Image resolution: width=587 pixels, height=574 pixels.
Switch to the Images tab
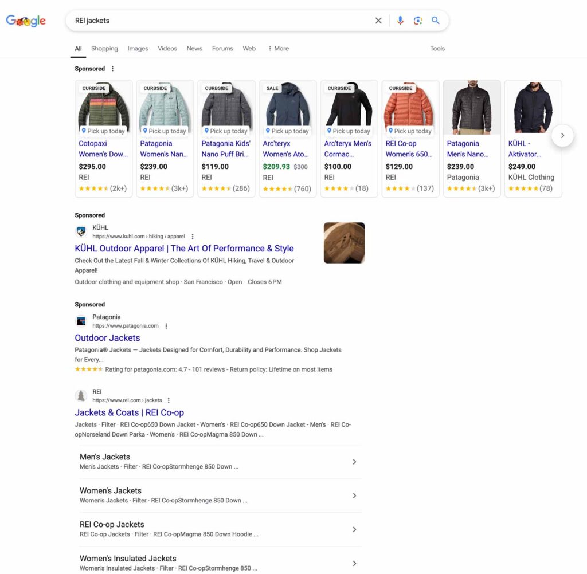[138, 49]
